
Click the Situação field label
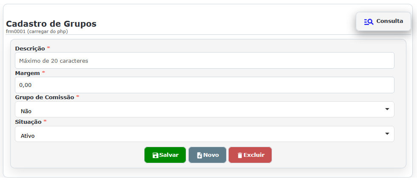click(28, 122)
